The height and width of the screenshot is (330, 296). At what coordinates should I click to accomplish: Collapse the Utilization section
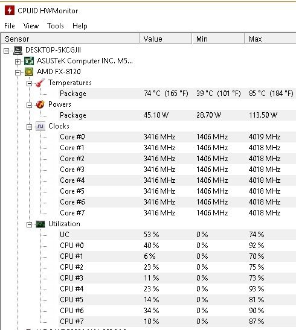coord(29,224)
